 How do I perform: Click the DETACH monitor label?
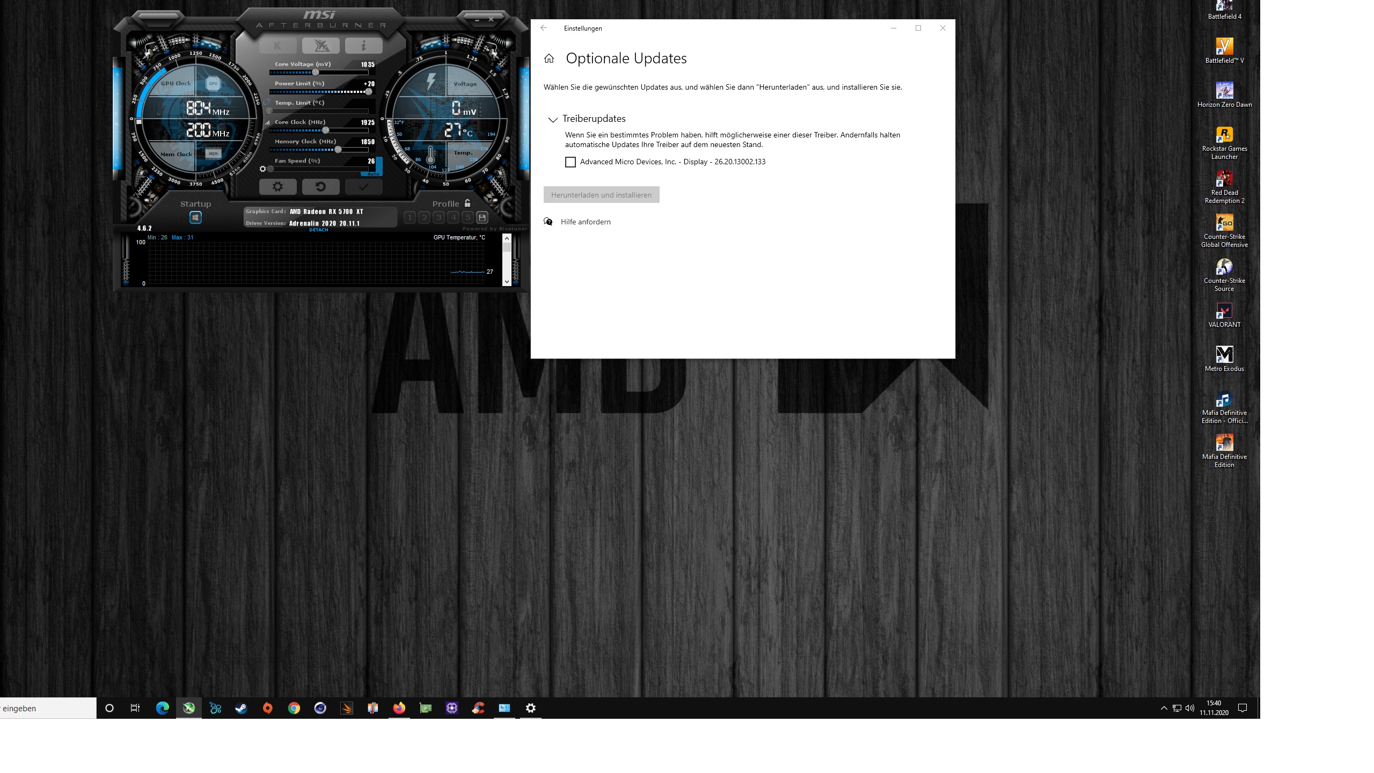(x=318, y=230)
